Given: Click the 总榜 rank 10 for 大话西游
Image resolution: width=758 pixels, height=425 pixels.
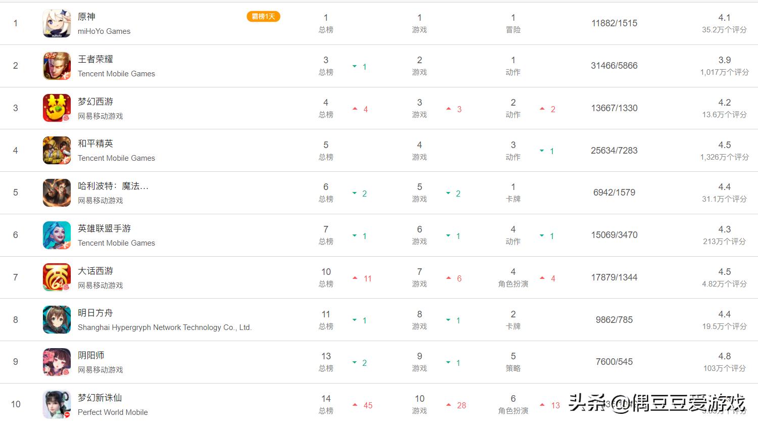Looking at the screenshot, I should tap(326, 277).
